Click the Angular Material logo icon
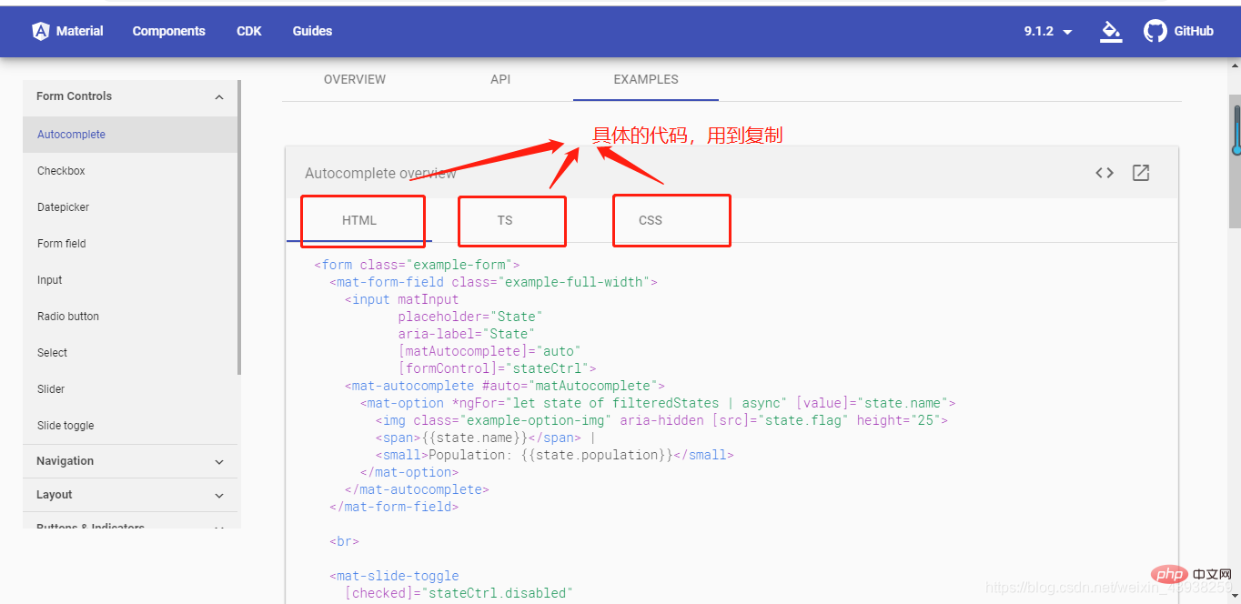 point(40,31)
